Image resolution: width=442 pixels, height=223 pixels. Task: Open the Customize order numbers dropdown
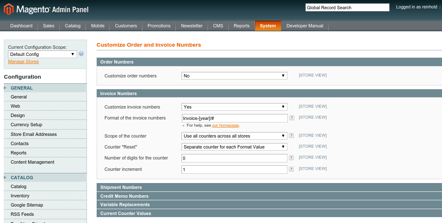pyautogui.click(x=234, y=76)
